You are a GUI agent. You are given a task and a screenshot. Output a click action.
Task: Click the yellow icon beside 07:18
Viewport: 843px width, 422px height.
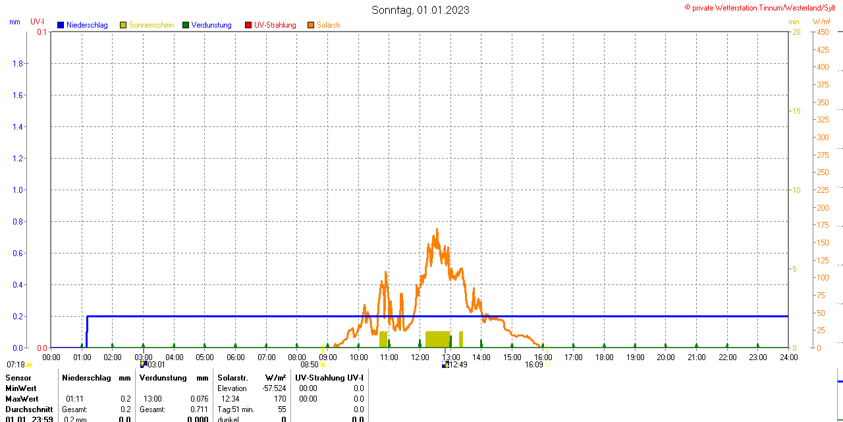point(29,365)
